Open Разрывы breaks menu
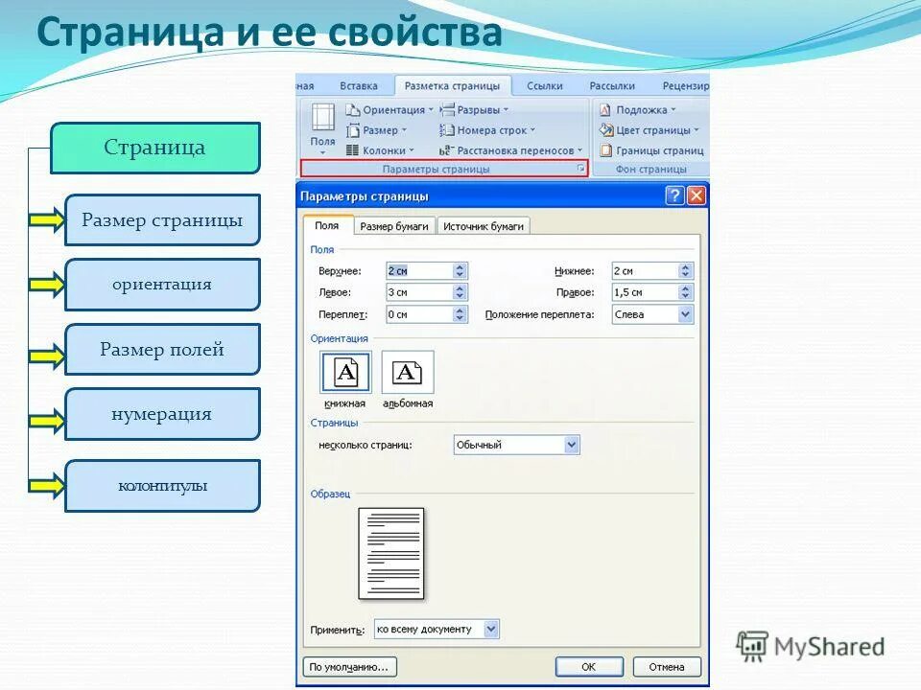This screenshot has height=690, width=921. 474,109
